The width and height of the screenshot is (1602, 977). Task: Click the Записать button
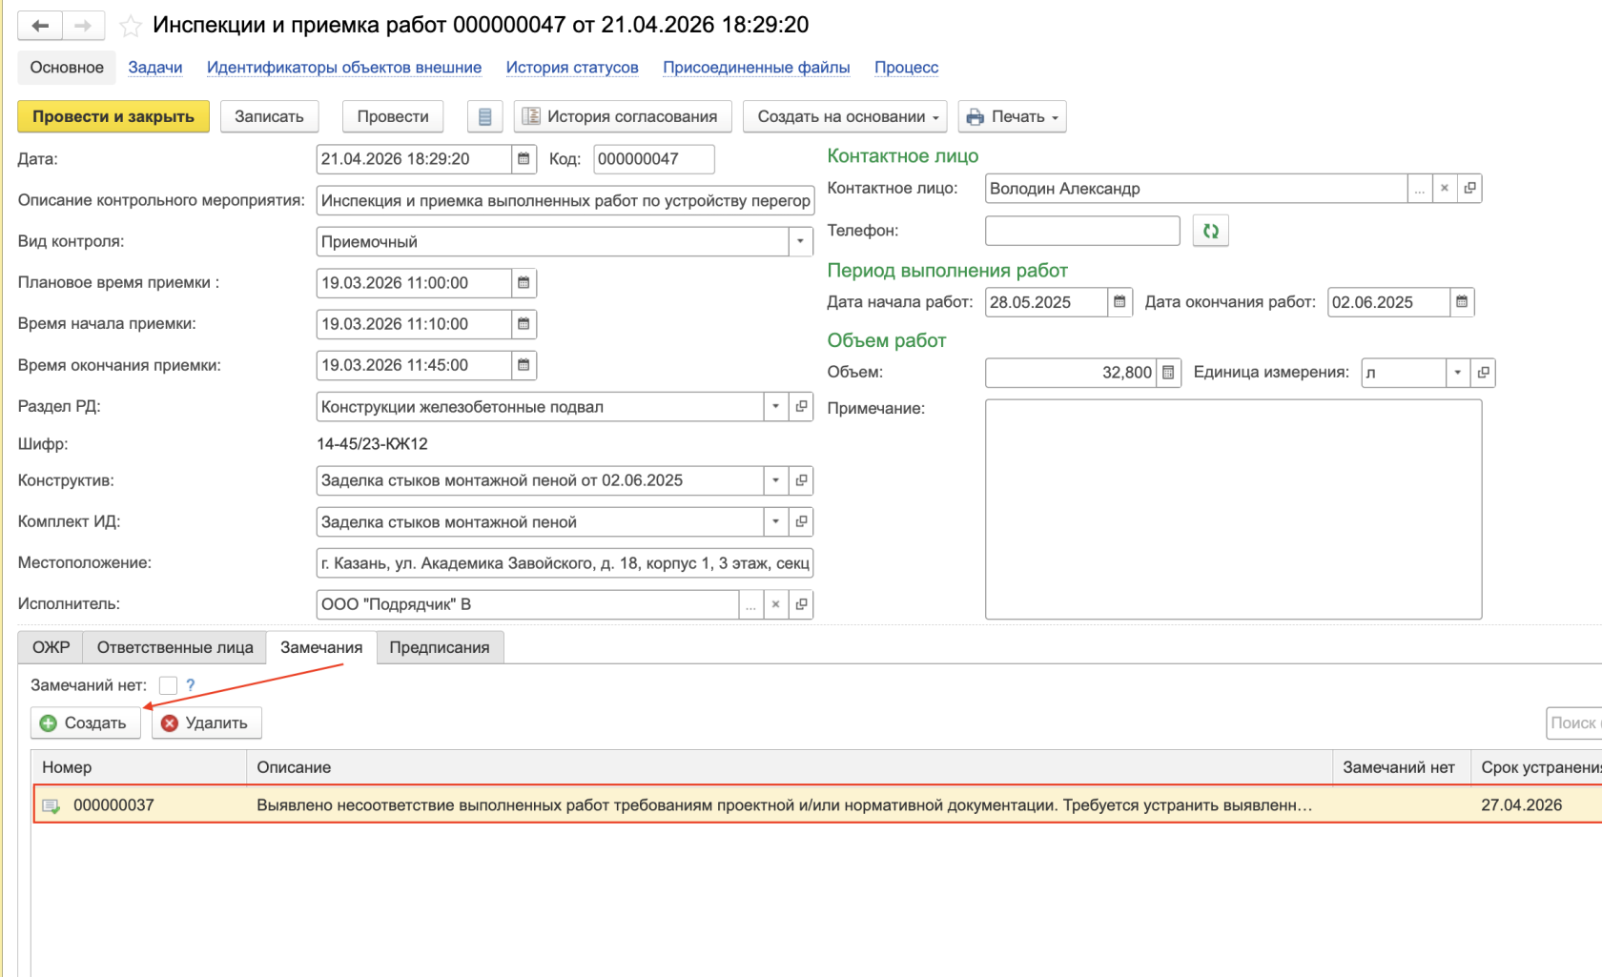269,116
